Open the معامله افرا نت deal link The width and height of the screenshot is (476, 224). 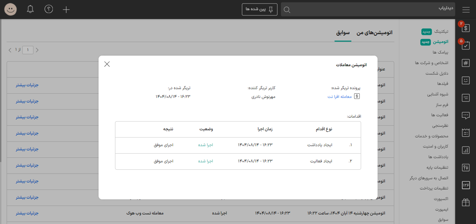point(339,97)
